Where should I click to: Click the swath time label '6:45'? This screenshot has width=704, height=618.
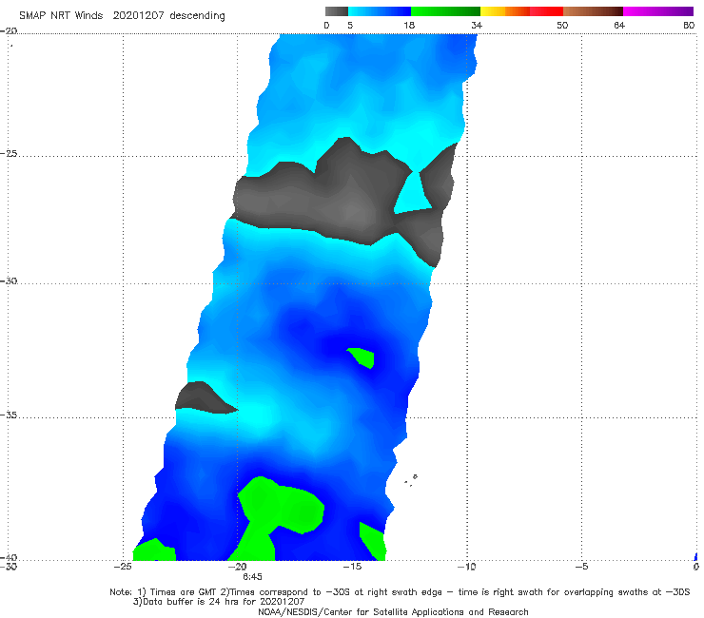252,577
